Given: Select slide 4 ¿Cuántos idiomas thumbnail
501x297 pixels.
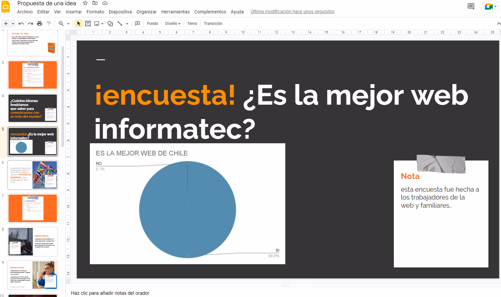Looking at the screenshot, I should pos(33,108).
